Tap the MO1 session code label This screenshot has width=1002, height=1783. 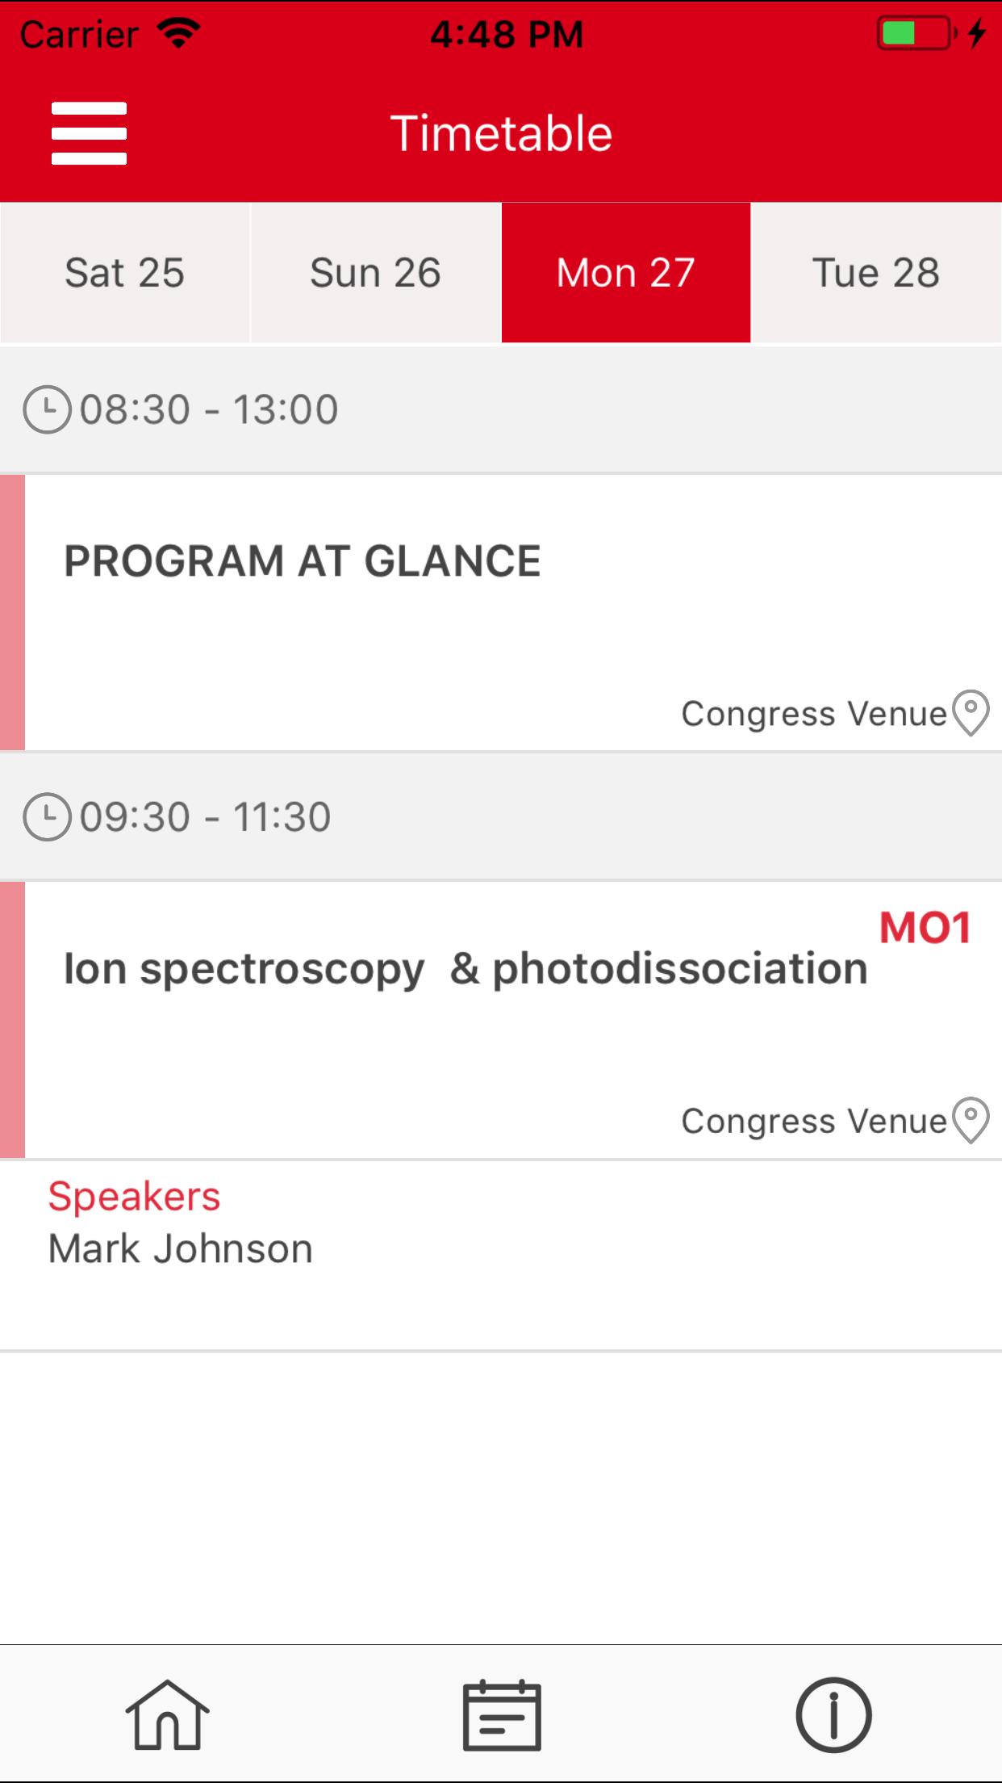tap(925, 929)
